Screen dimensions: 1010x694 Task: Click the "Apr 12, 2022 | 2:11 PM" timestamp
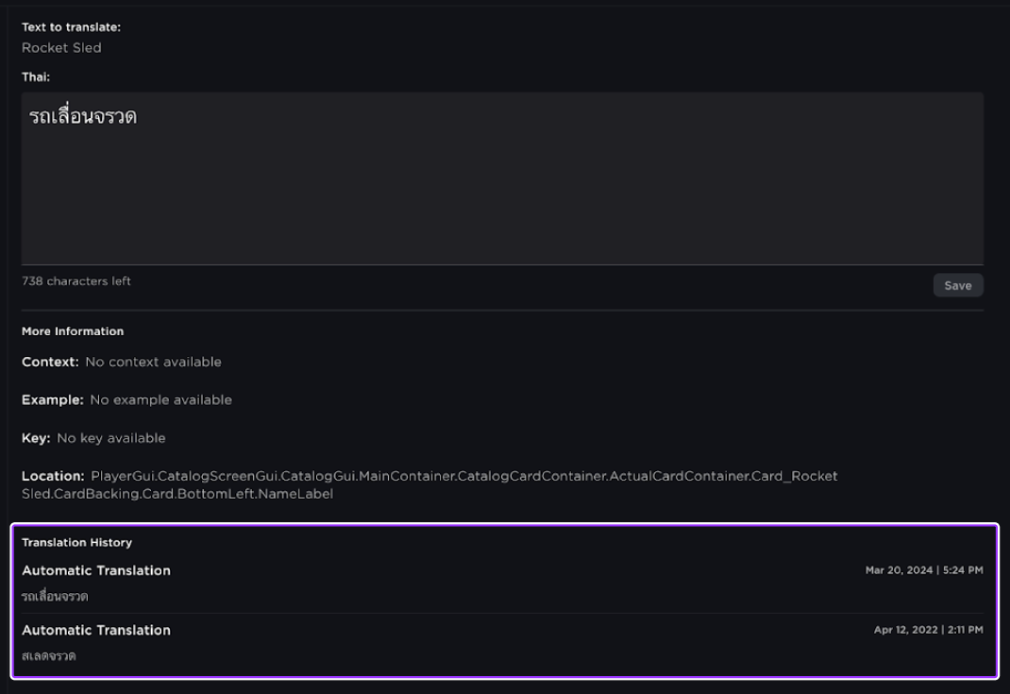[x=928, y=630]
